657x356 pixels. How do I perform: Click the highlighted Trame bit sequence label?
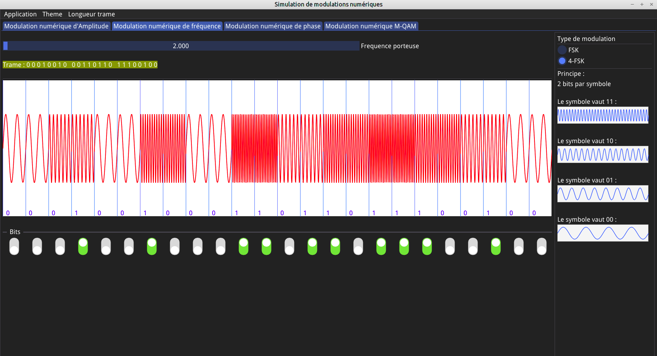tap(80, 65)
